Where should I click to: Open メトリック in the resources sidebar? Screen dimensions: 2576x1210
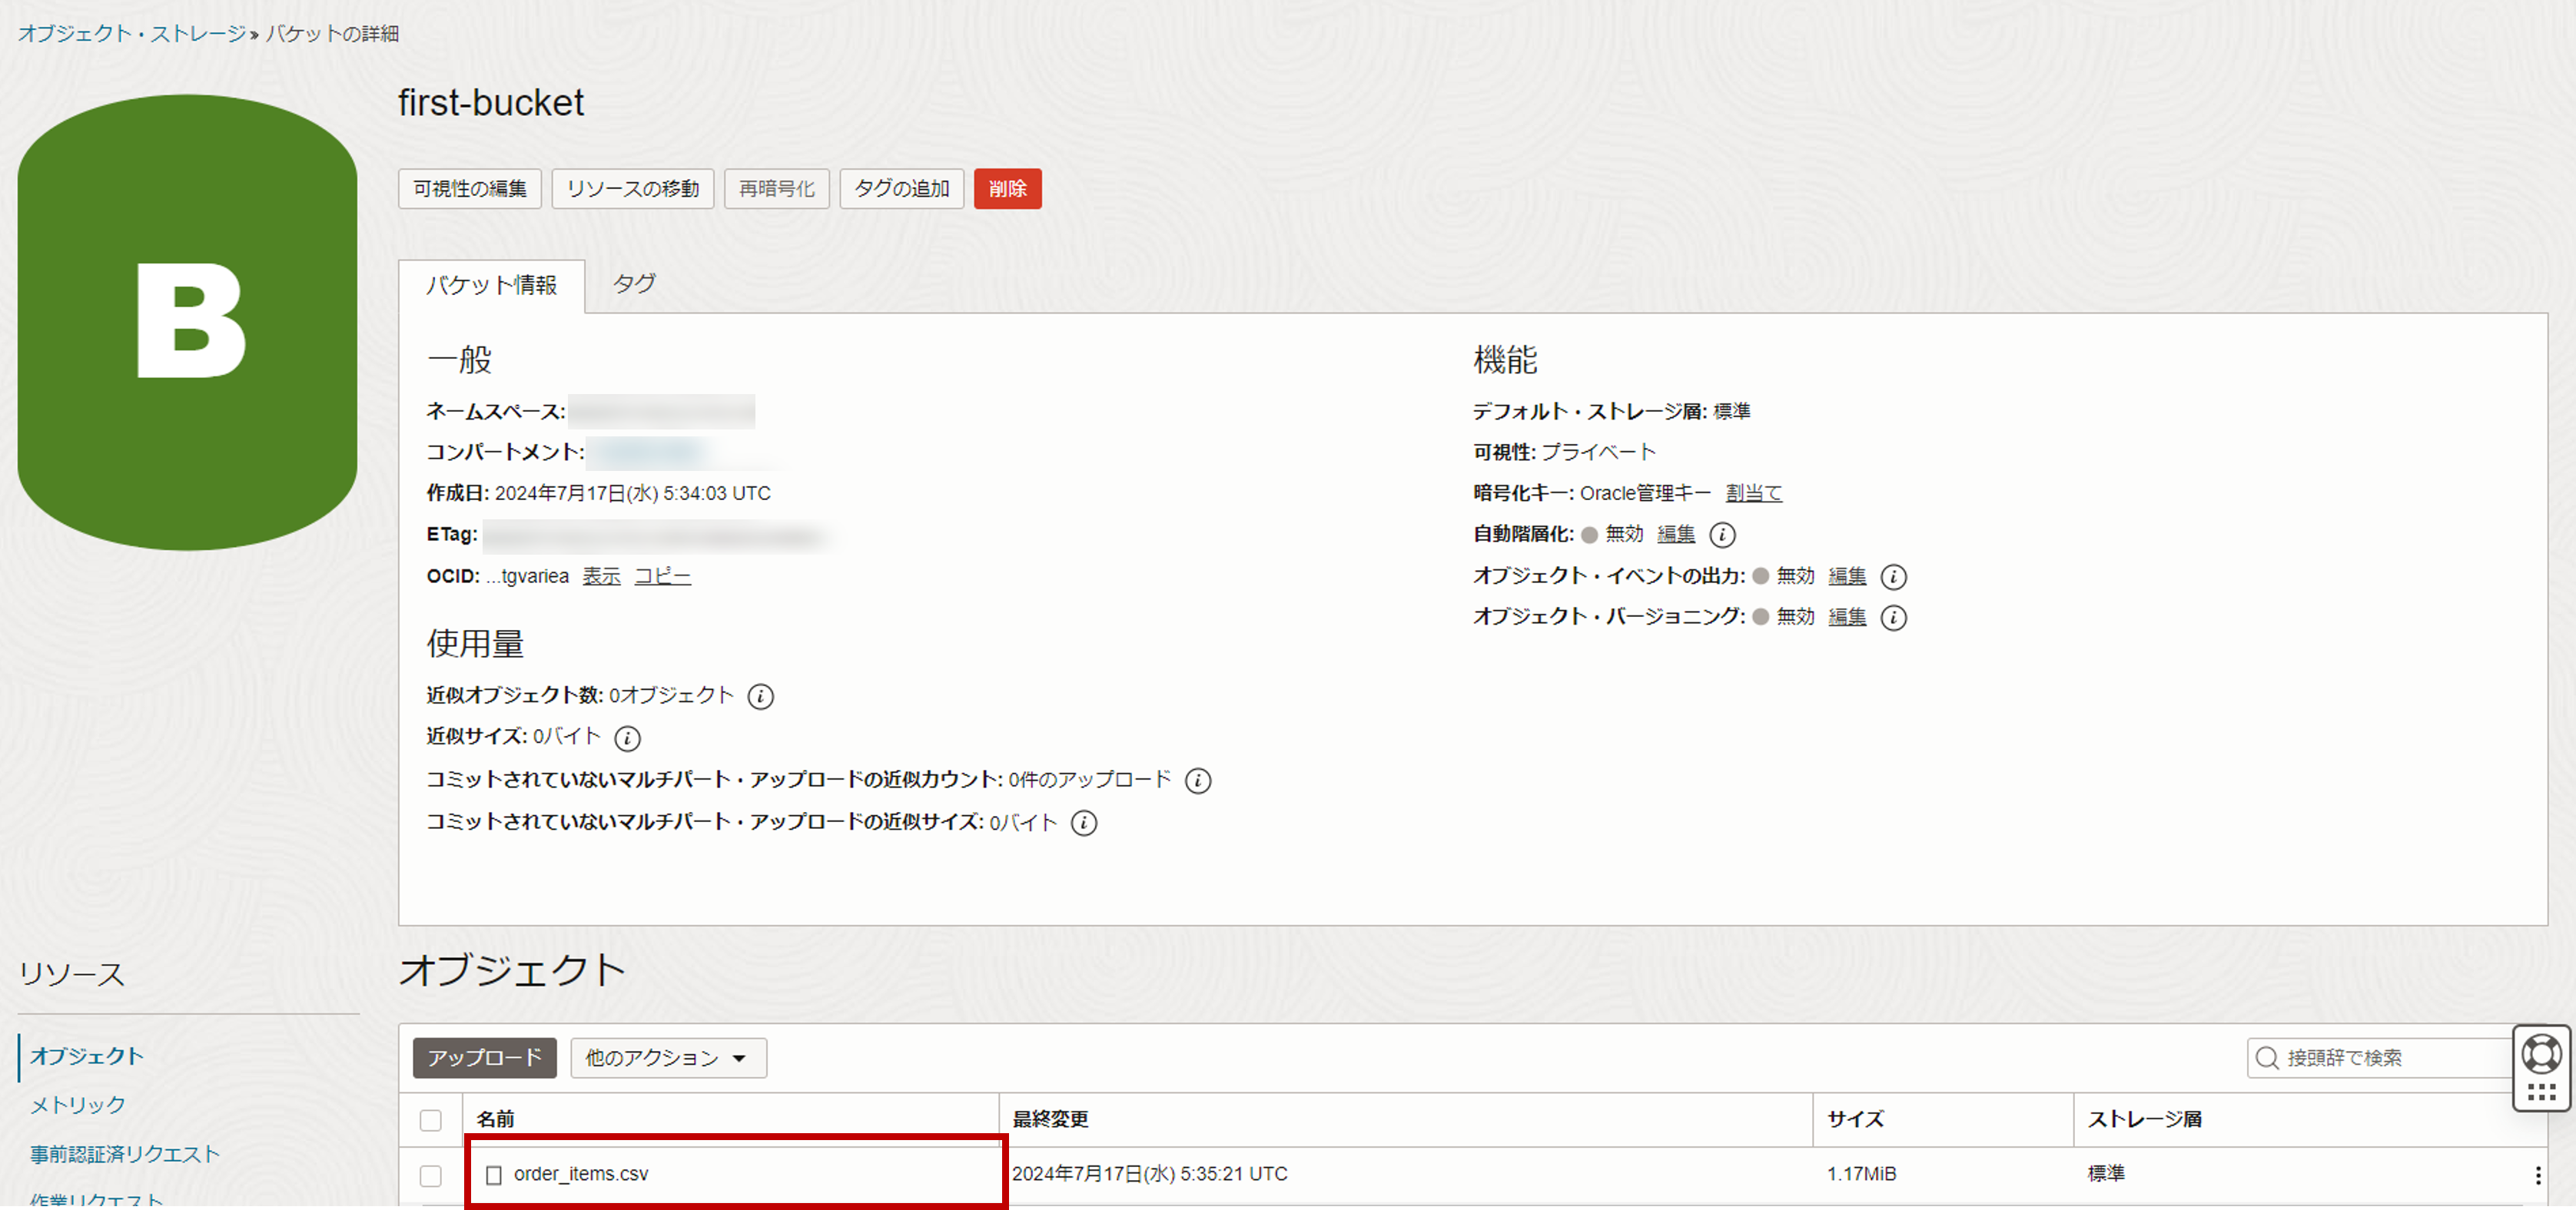point(78,1105)
